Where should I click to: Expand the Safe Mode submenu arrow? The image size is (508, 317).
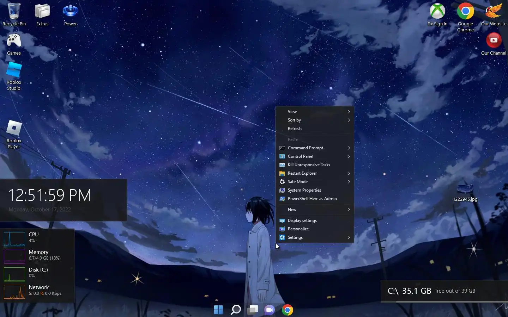(349, 182)
